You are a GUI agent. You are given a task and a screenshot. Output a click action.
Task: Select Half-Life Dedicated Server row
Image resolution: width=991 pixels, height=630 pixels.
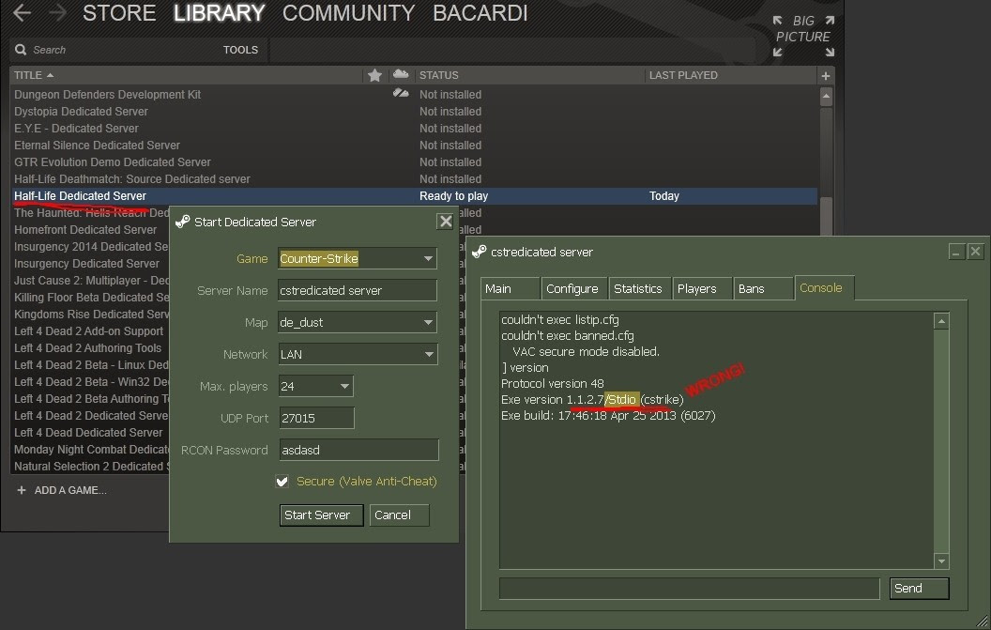[x=414, y=196]
